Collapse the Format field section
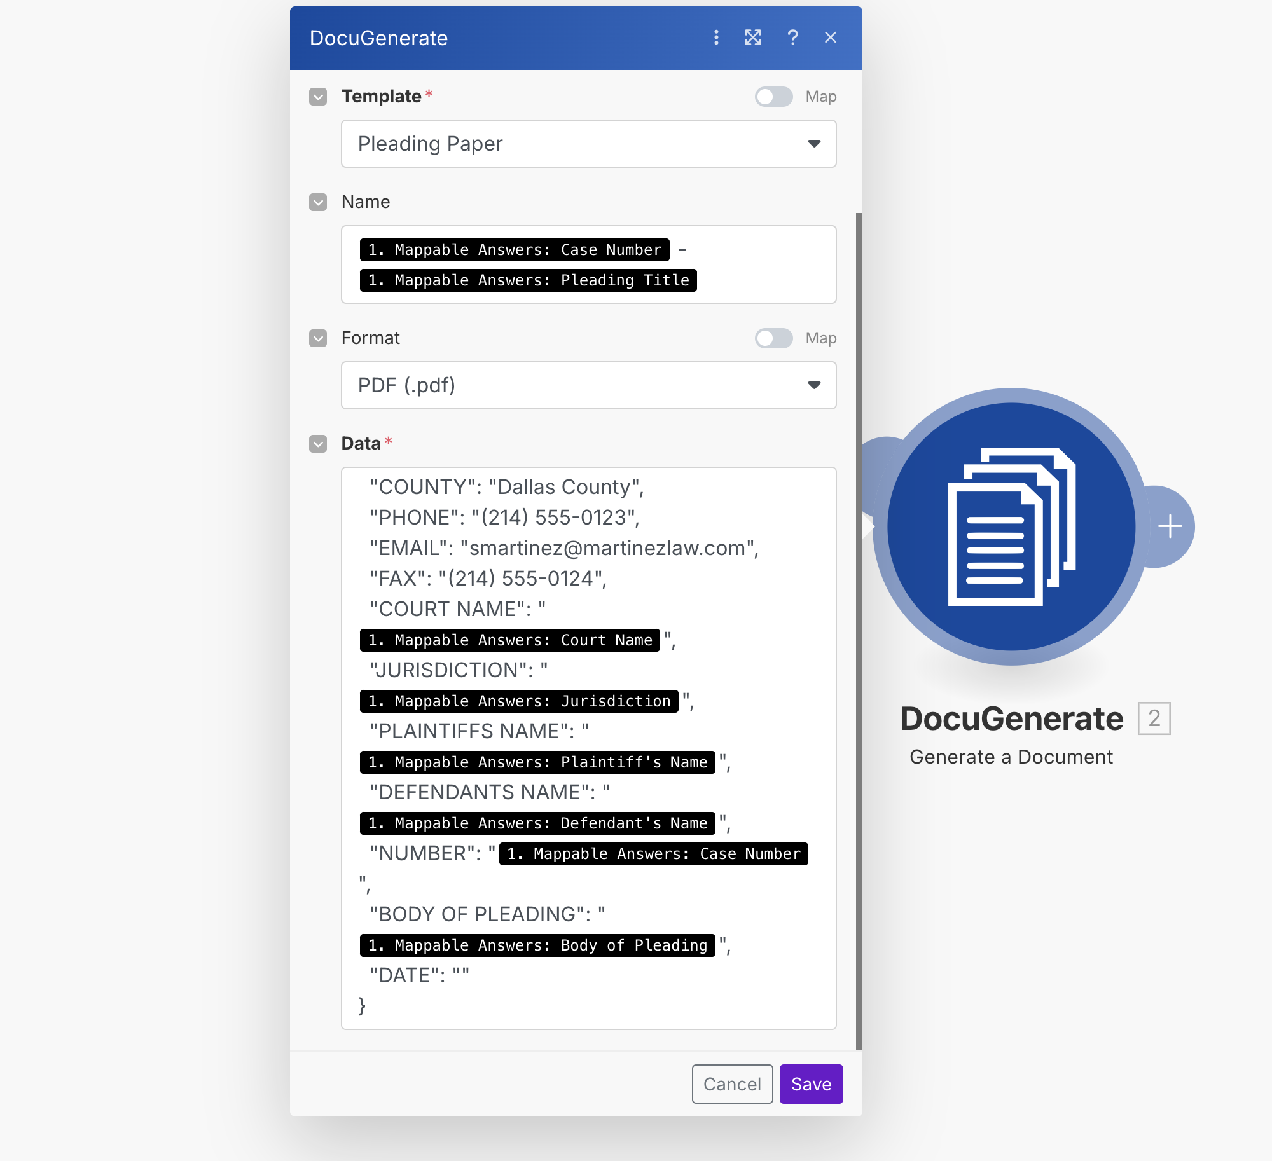The height and width of the screenshot is (1161, 1272). tap(318, 338)
